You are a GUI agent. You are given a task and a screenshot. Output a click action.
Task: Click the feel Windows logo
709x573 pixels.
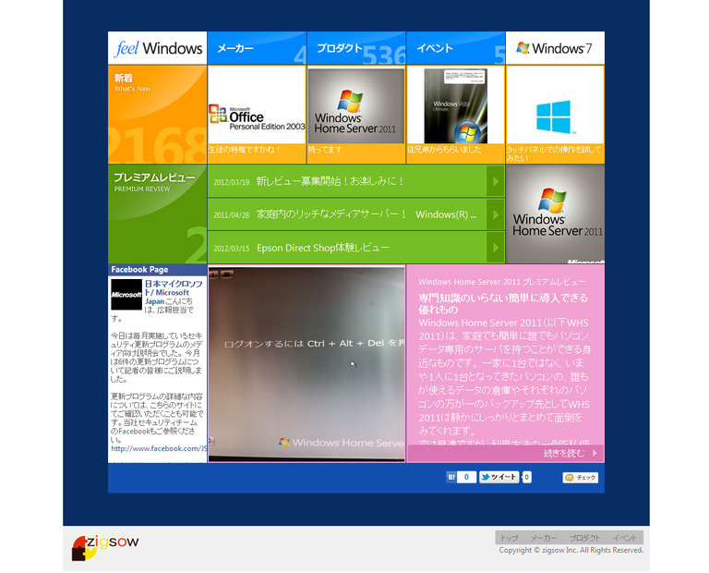158,48
